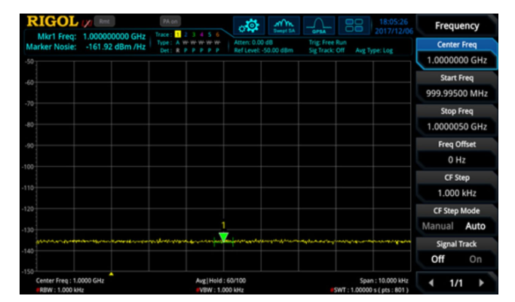Switch to the GPSA mode icon
This screenshot has height=302, width=515.
click(x=319, y=26)
